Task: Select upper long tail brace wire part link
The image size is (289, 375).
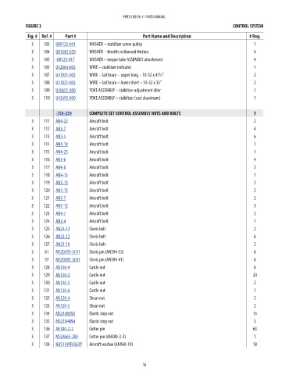Action: (66, 75)
